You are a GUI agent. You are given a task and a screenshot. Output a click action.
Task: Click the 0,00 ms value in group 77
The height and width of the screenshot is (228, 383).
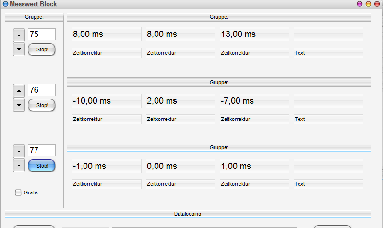coord(180,166)
